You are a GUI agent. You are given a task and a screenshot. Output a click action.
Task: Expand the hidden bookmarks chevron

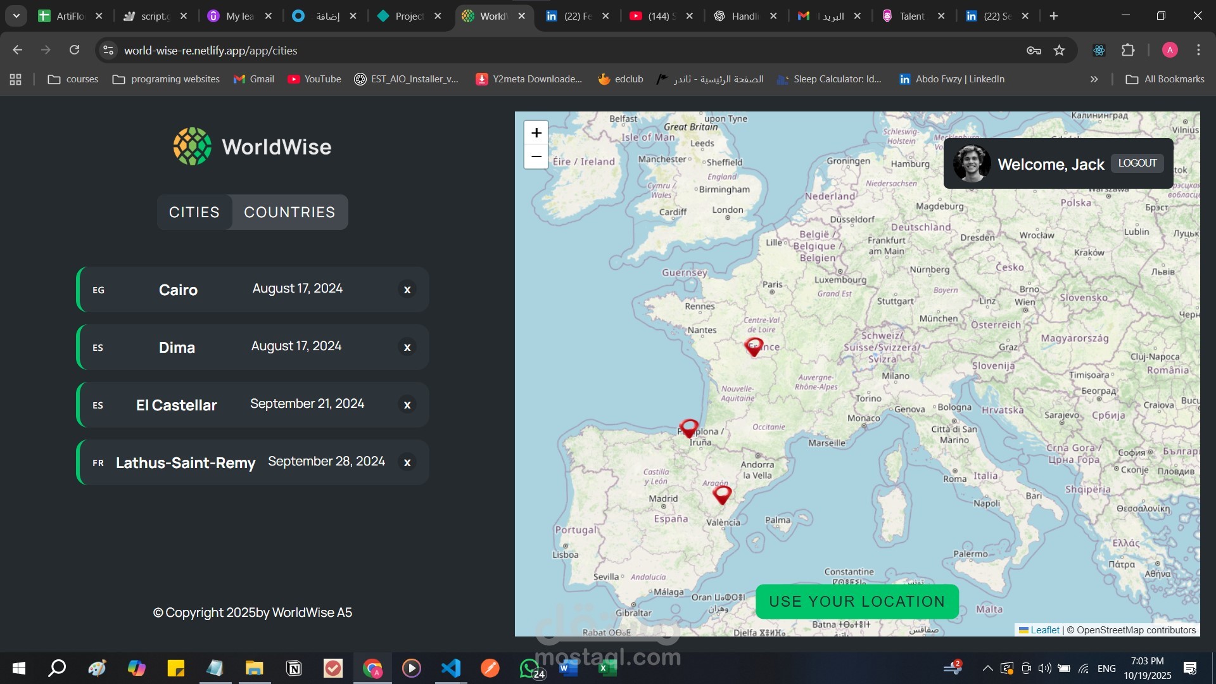pyautogui.click(x=1094, y=79)
